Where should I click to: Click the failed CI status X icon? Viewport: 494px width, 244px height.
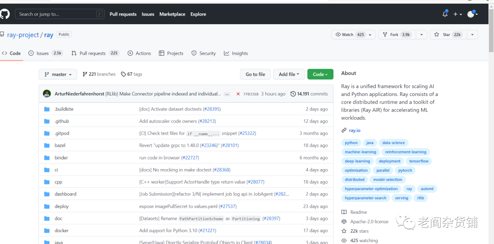click(238, 94)
